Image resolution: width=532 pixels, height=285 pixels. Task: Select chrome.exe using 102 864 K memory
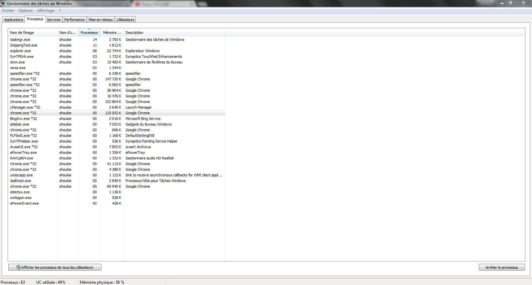(116, 102)
